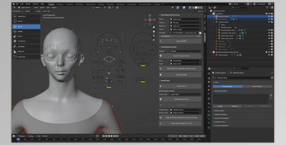Collapse the HeadArmature tree item
The width and height of the screenshot is (286, 145).
click(214, 22)
